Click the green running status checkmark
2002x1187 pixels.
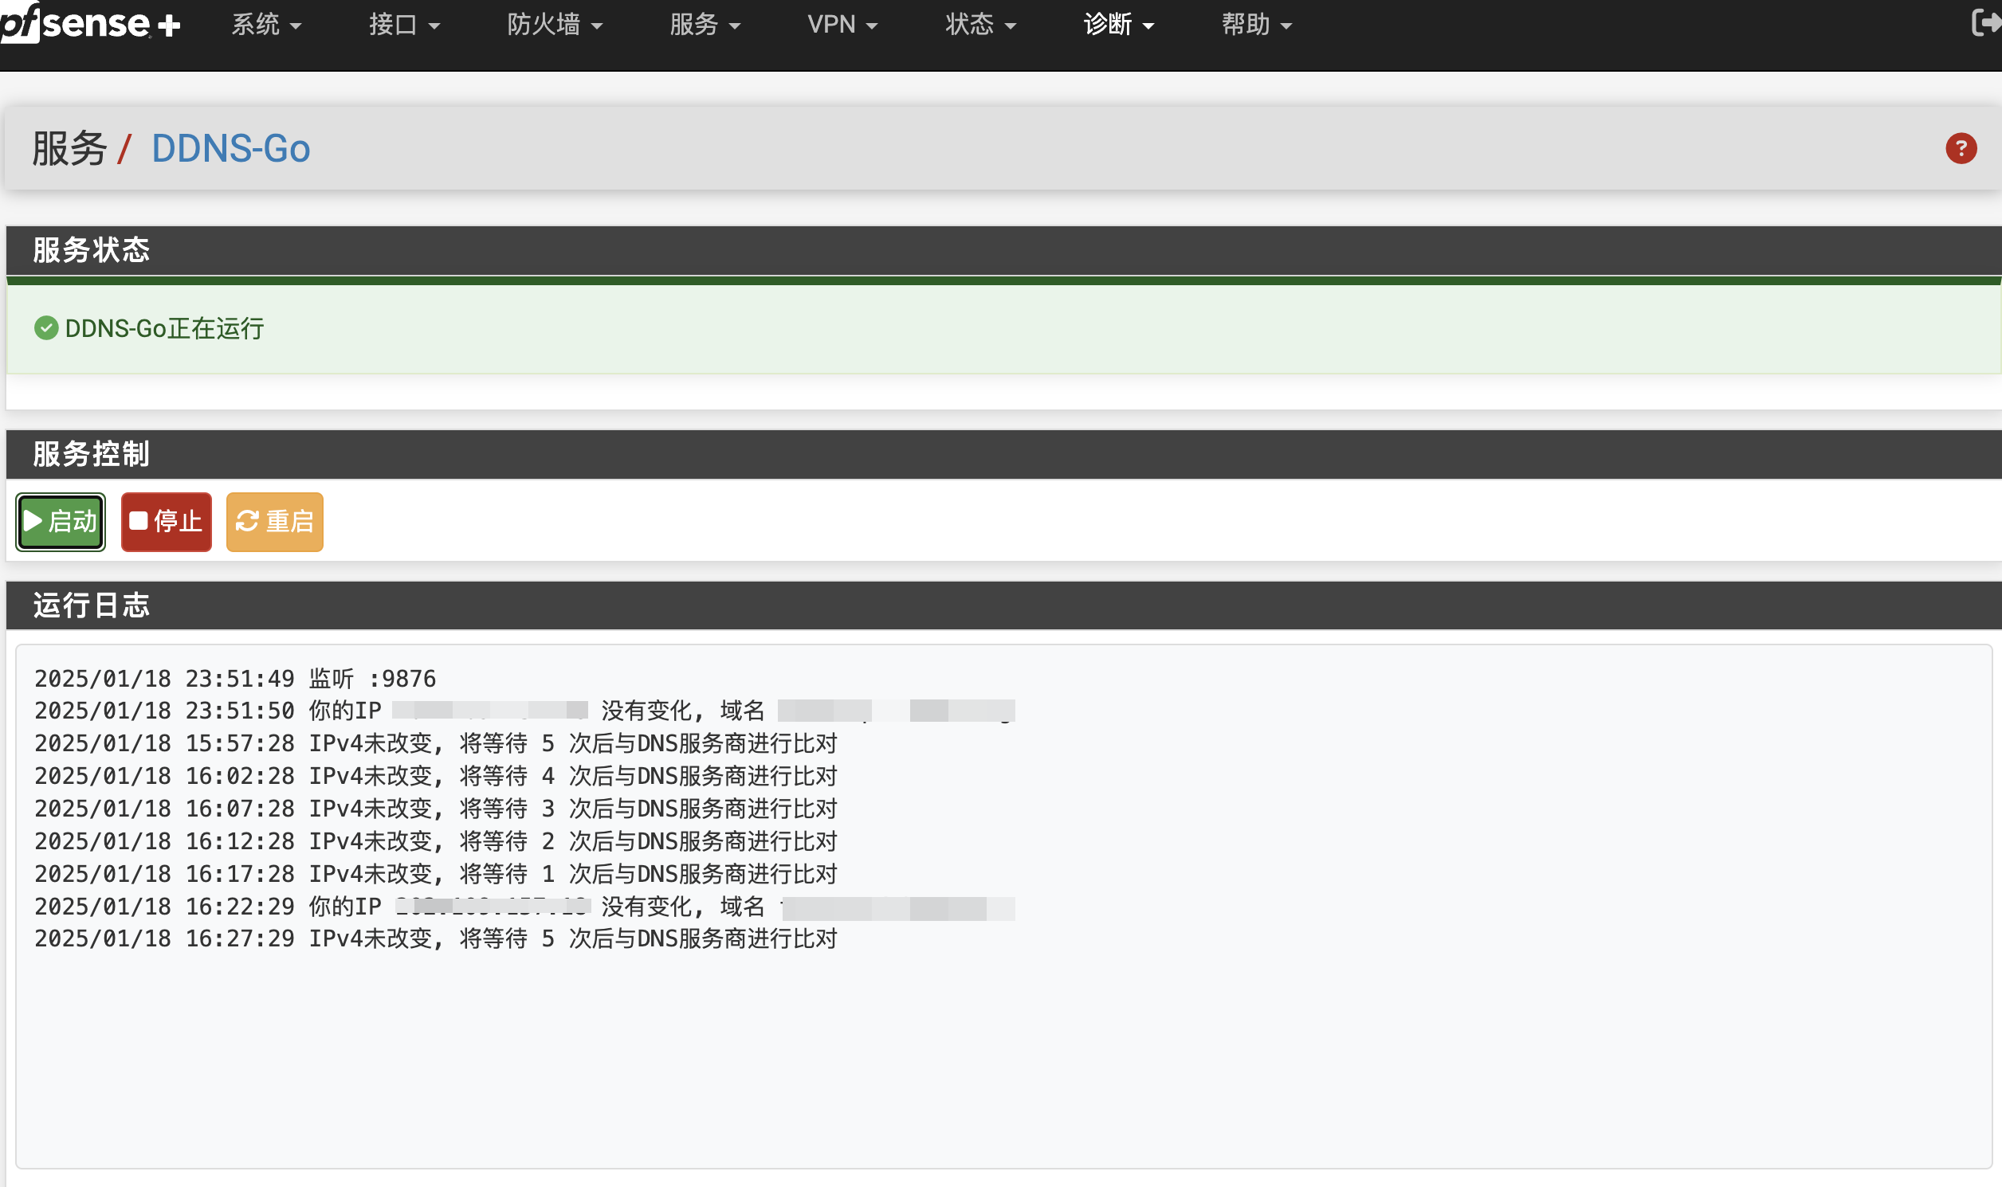pyautogui.click(x=46, y=328)
